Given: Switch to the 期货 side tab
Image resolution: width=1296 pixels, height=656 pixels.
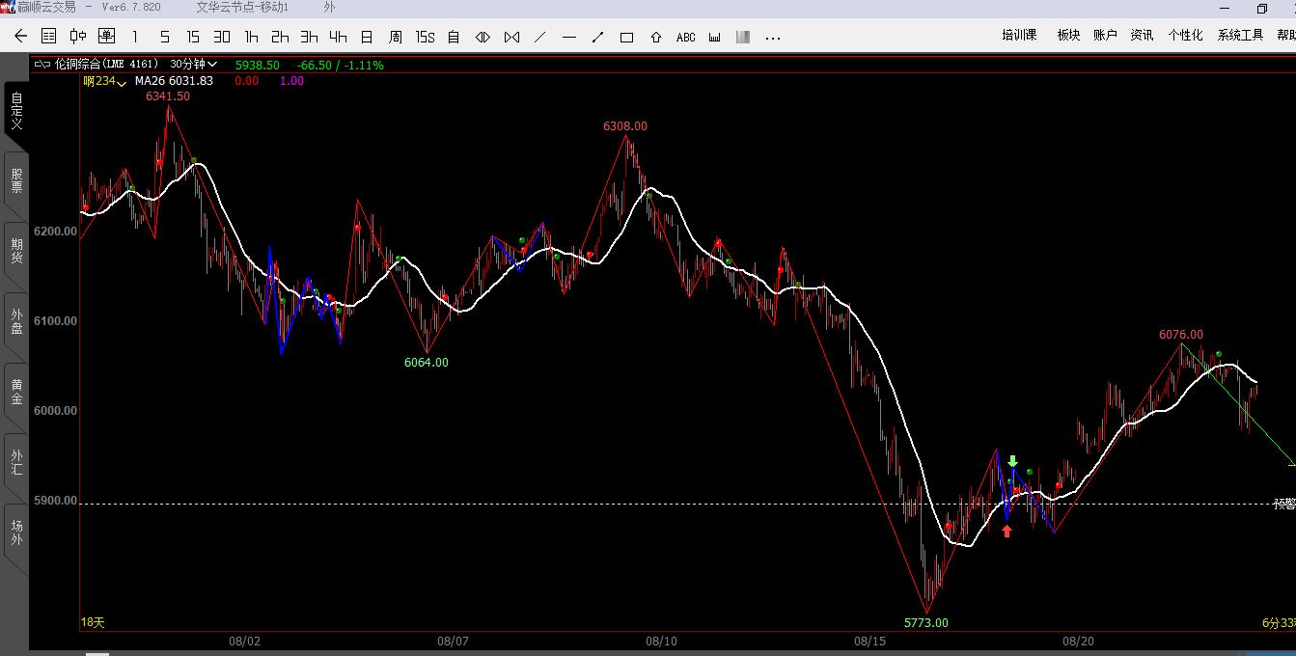Looking at the screenshot, I should click(16, 251).
